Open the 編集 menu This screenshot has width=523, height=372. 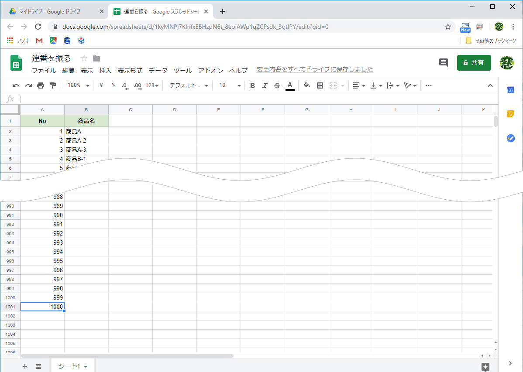pyautogui.click(x=69, y=71)
